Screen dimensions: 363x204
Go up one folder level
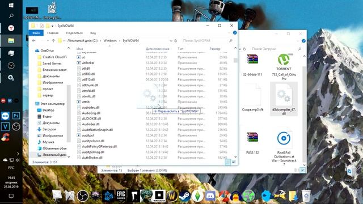click(x=53, y=40)
